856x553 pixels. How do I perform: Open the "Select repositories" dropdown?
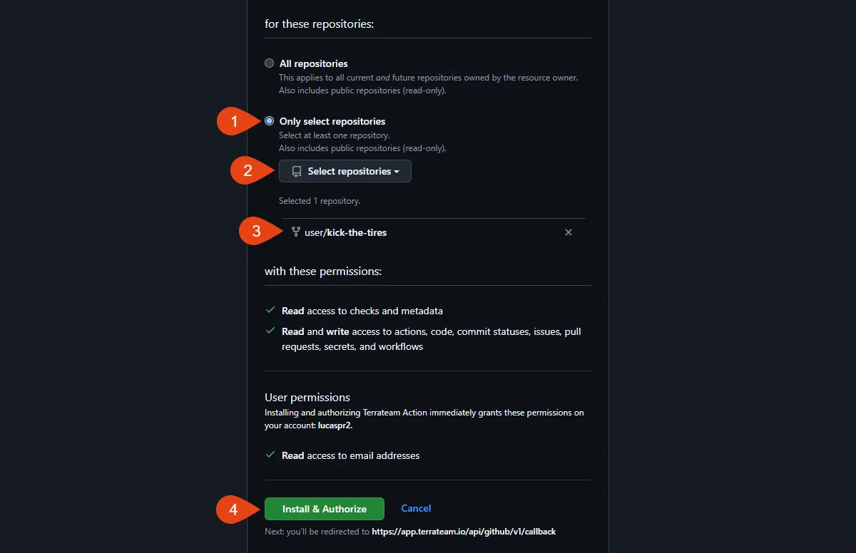(x=345, y=171)
